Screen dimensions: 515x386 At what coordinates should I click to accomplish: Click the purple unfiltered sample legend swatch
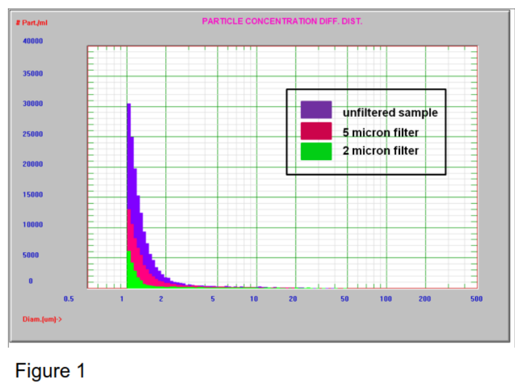click(x=316, y=110)
